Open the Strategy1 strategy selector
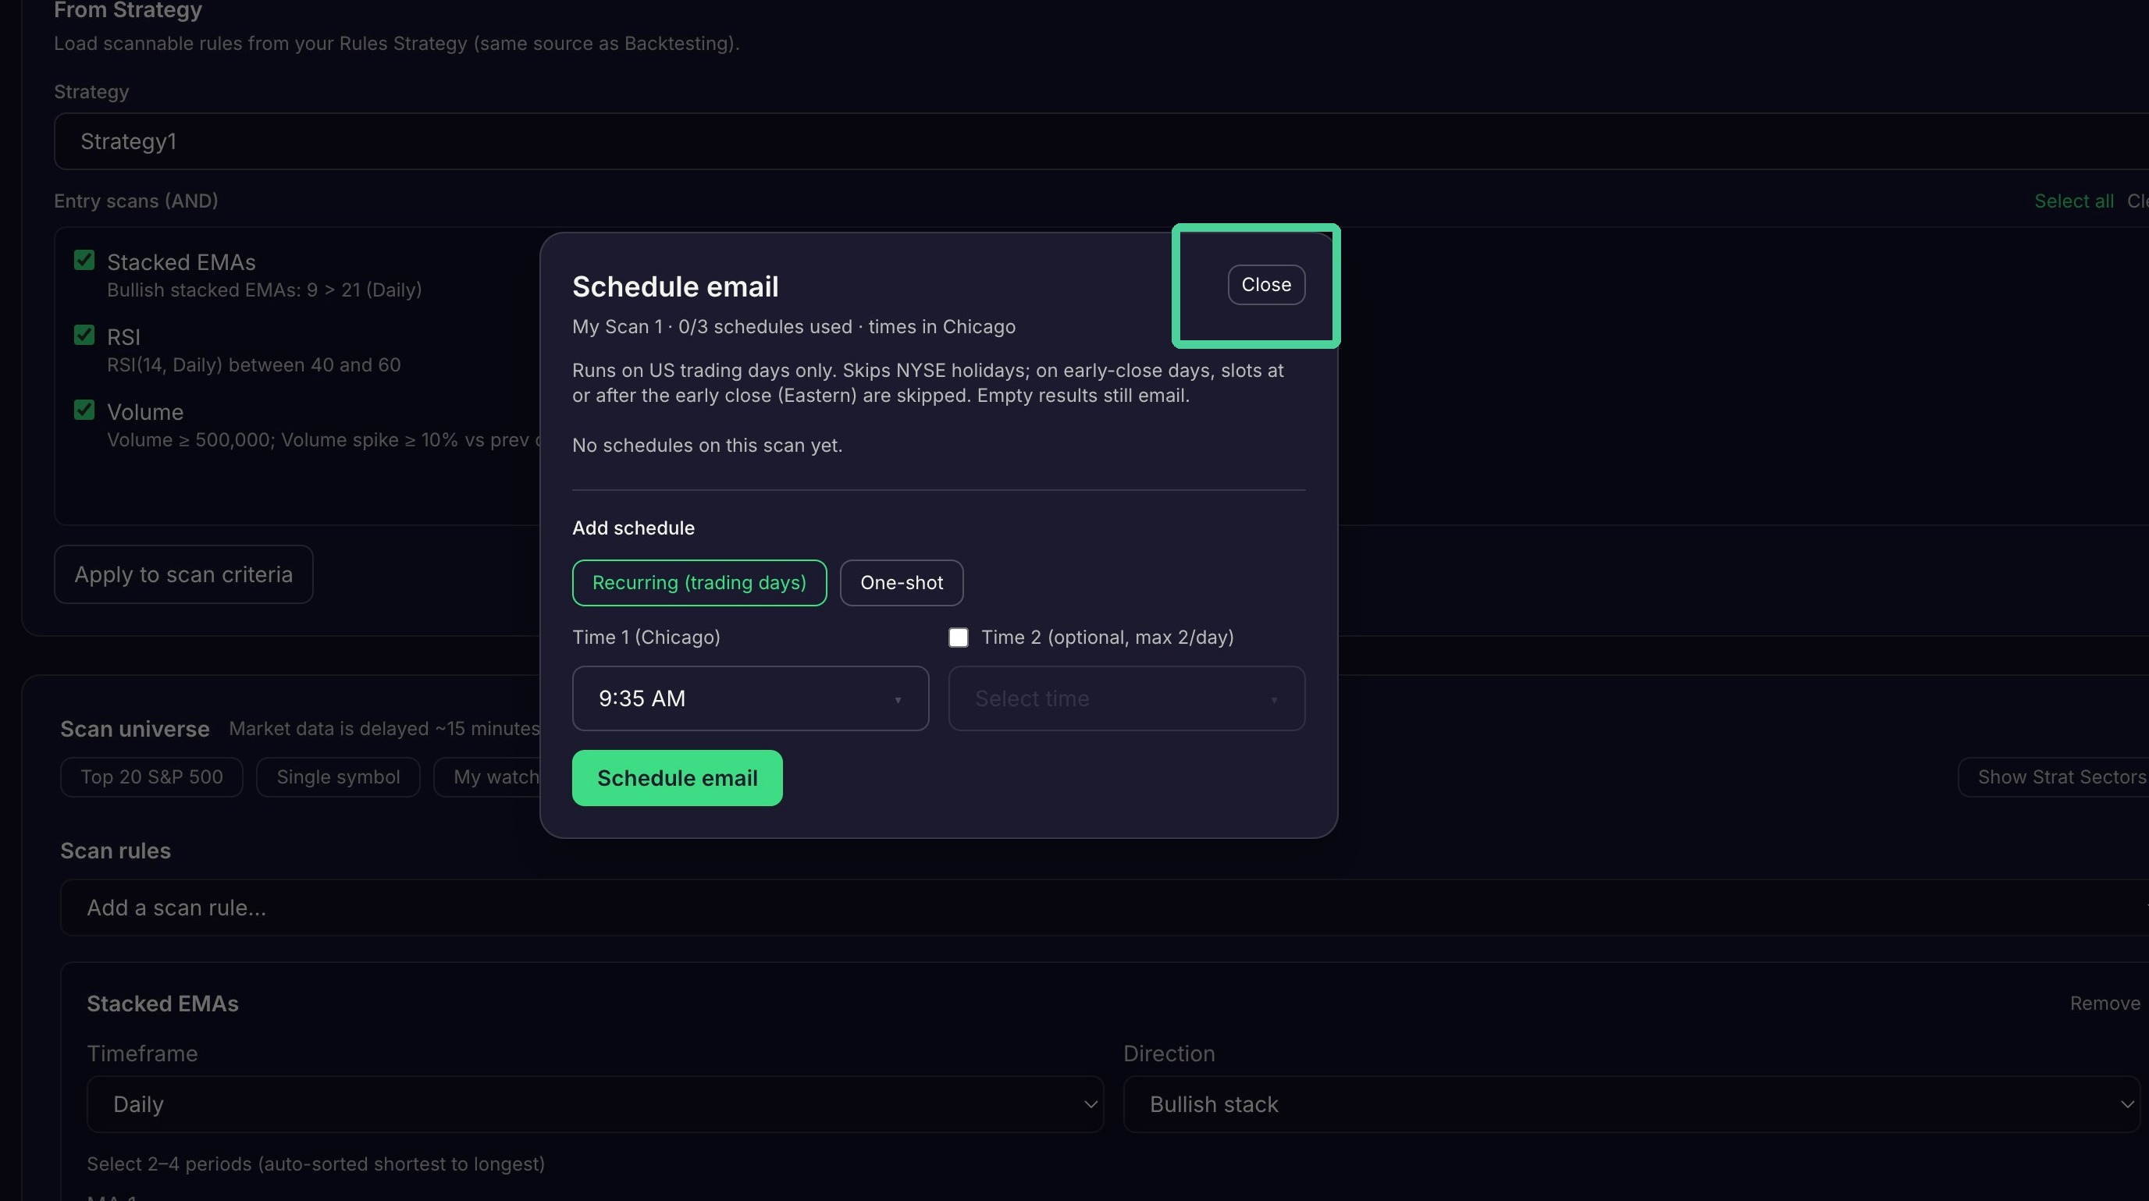The width and height of the screenshot is (2149, 1201). pyautogui.click(x=1101, y=141)
